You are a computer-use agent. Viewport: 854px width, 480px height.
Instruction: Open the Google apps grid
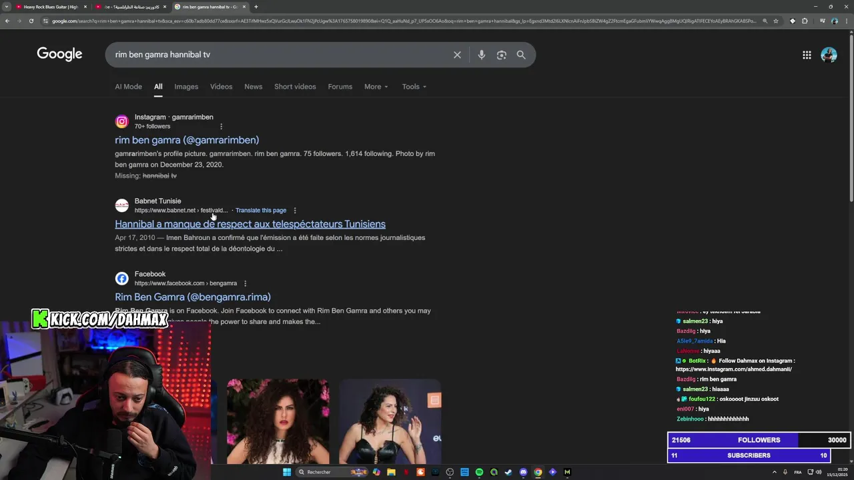tap(807, 55)
